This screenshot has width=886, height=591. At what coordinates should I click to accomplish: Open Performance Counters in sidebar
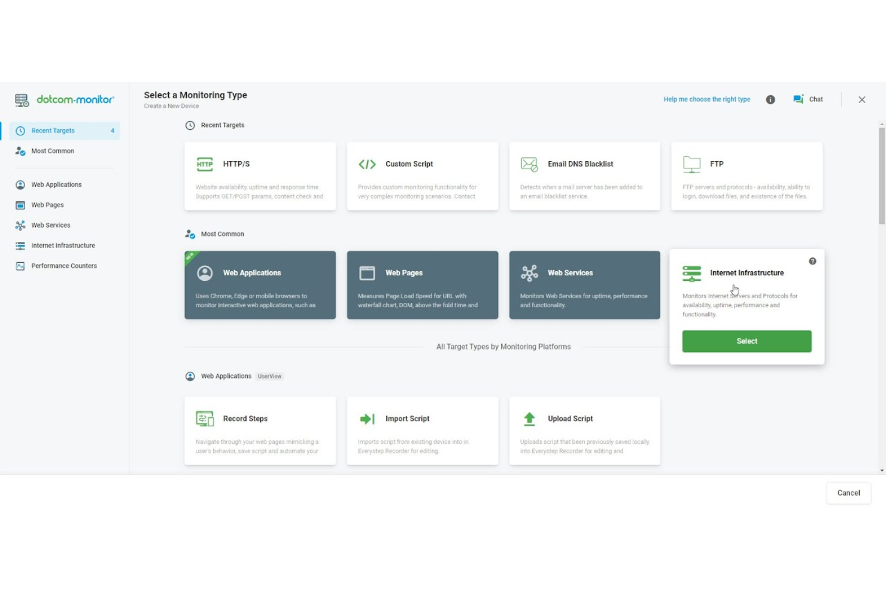coord(63,266)
